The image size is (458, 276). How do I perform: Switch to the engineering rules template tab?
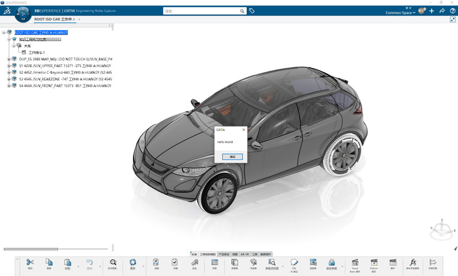(x=208, y=254)
